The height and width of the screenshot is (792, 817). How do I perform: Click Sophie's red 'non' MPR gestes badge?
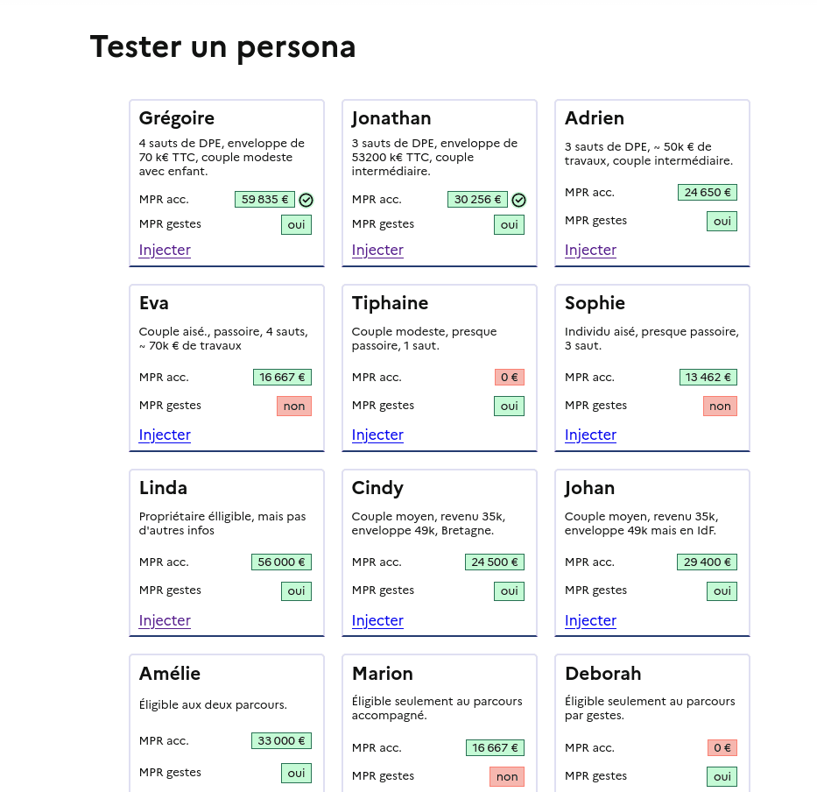click(x=720, y=406)
